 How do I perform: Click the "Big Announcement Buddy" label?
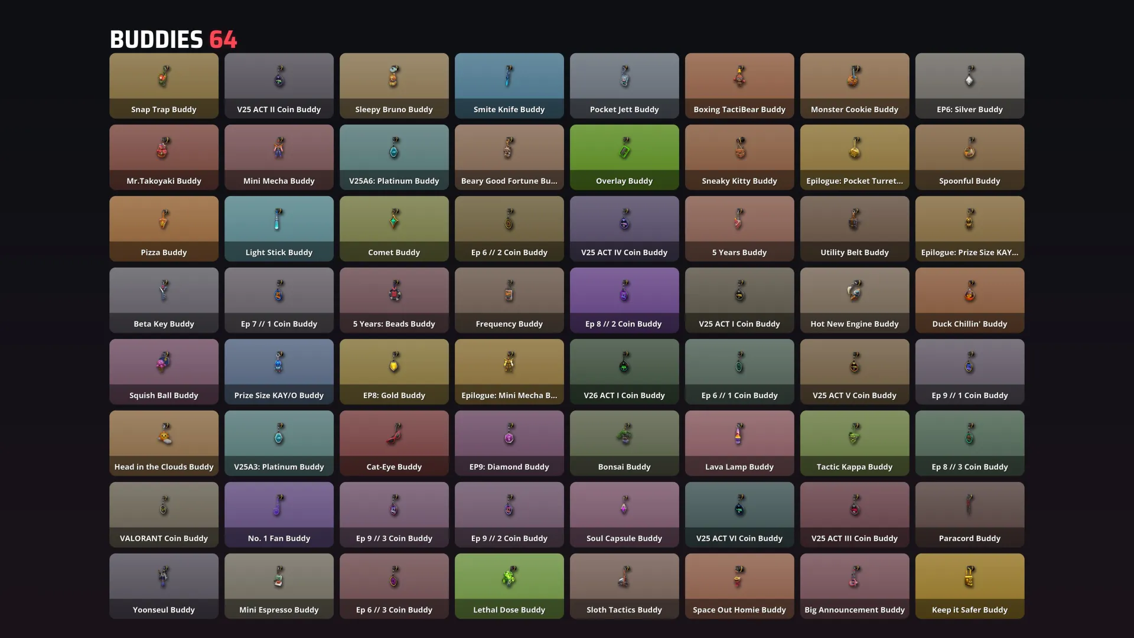click(855, 610)
